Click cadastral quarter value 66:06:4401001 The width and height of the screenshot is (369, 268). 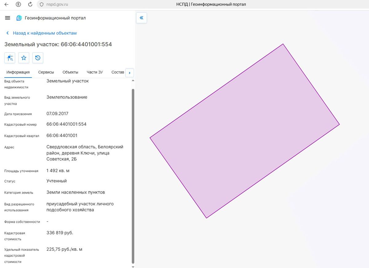pos(62,135)
